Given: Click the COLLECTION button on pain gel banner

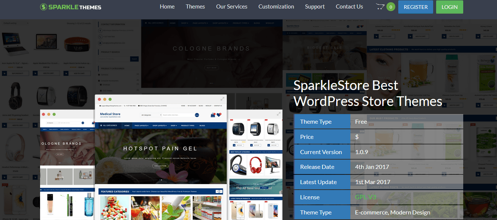Looking at the screenshot, I should (x=160, y=166).
